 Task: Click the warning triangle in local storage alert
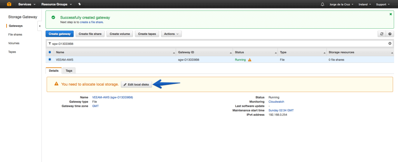(56, 84)
